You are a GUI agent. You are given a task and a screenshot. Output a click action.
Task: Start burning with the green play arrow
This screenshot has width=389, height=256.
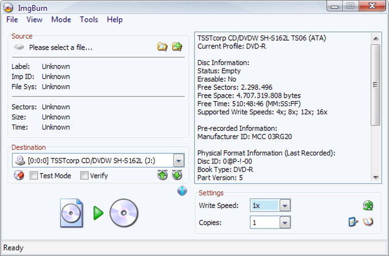click(x=98, y=213)
